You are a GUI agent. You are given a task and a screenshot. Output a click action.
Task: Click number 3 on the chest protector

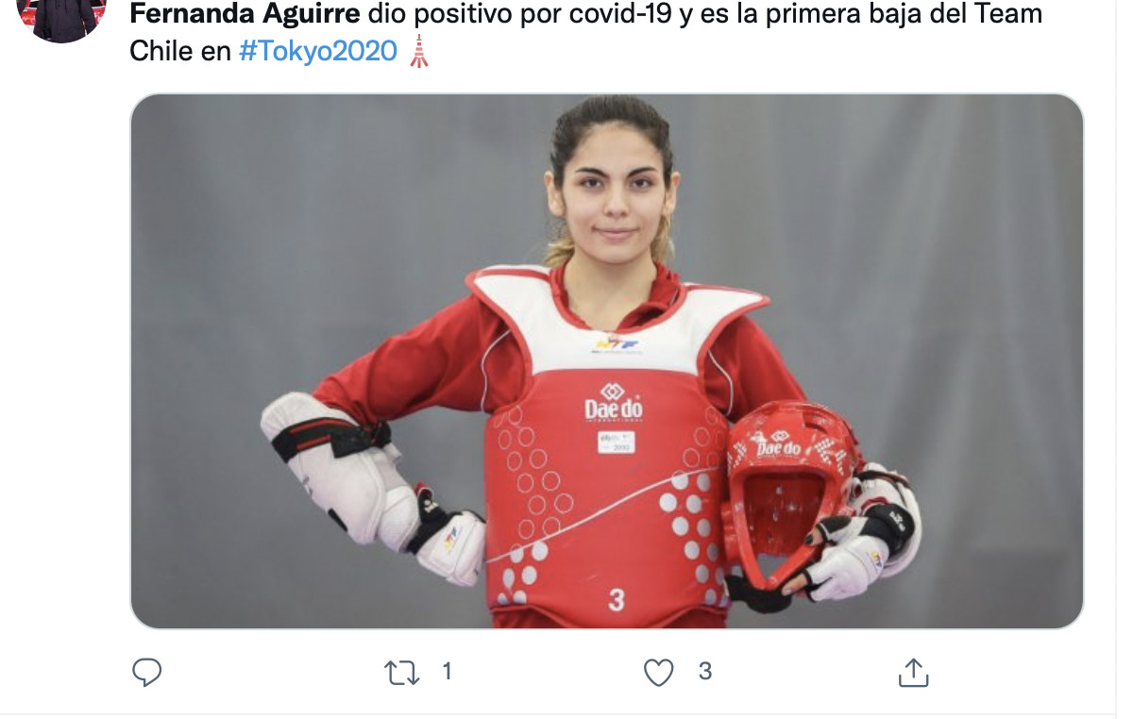point(617,600)
